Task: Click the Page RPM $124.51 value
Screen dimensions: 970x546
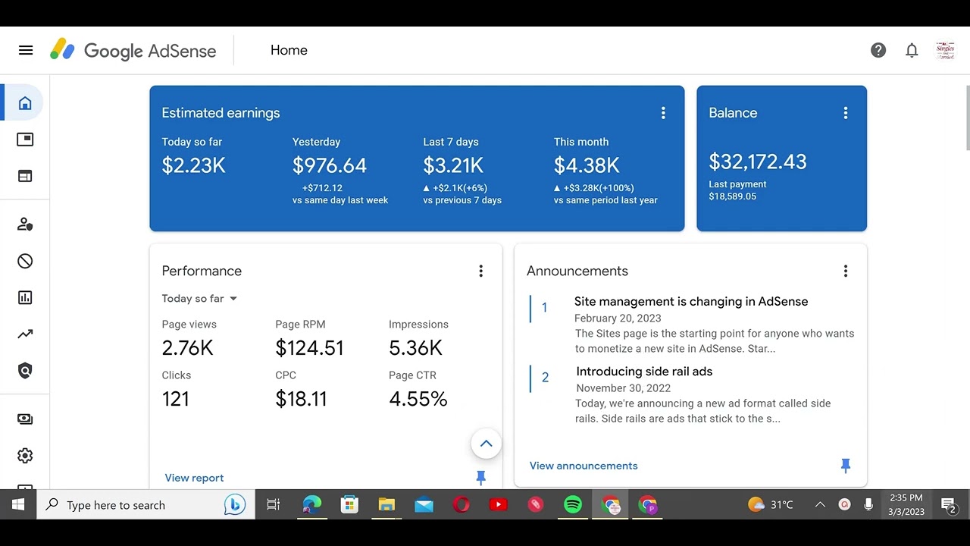Action: [x=309, y=348]
